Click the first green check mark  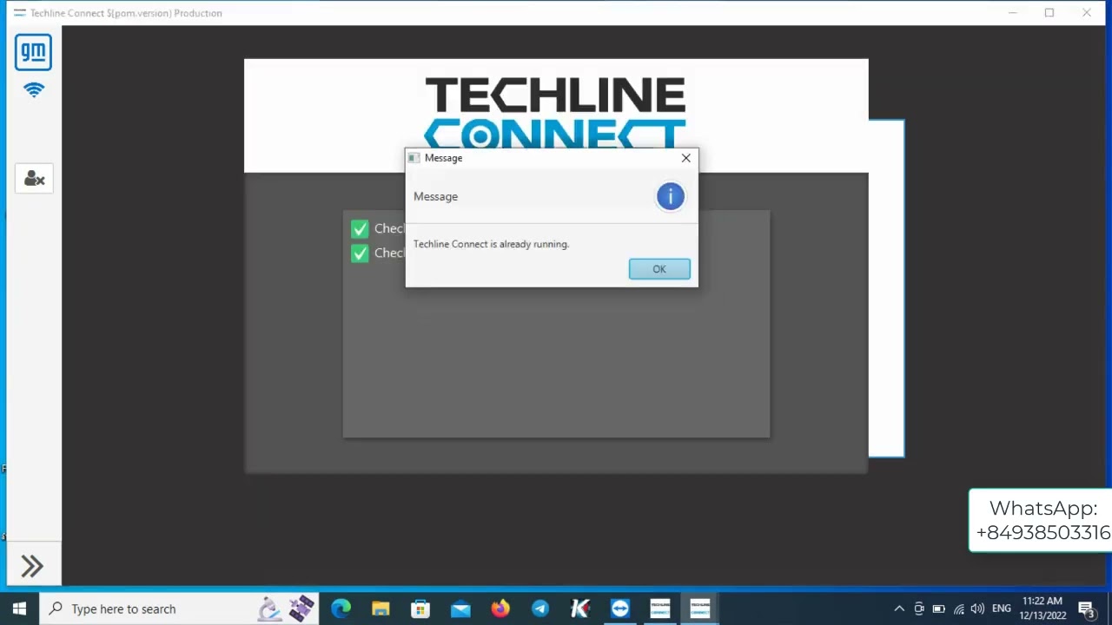pos(360,229)
